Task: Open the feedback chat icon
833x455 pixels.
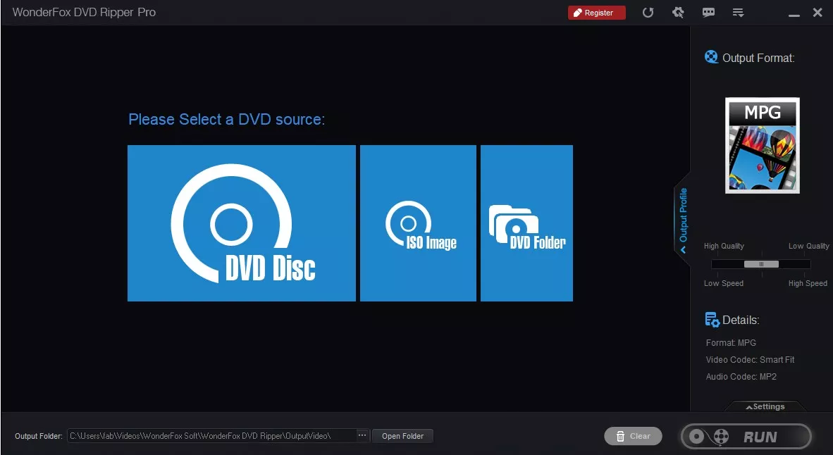Action: (x=708, y=12)
